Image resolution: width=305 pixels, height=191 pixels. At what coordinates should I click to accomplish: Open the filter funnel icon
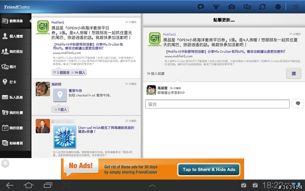(216, 7)
